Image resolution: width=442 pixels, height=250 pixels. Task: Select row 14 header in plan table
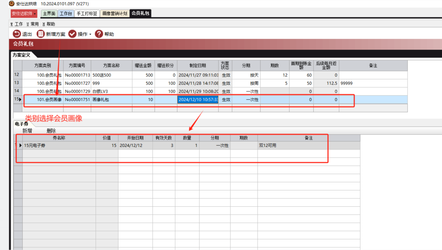[18, 91]
